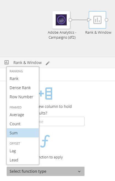
Task: Choose the highlighted Sum option
Action: (x=23, y=133)
